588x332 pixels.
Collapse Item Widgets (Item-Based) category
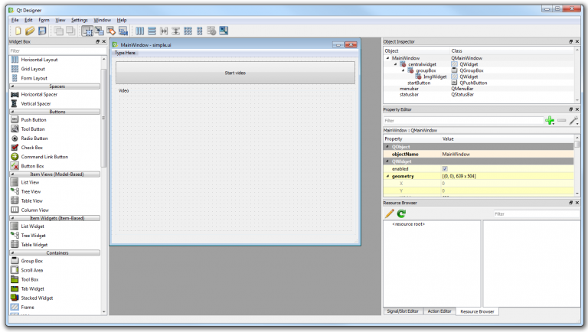point(55,218)
